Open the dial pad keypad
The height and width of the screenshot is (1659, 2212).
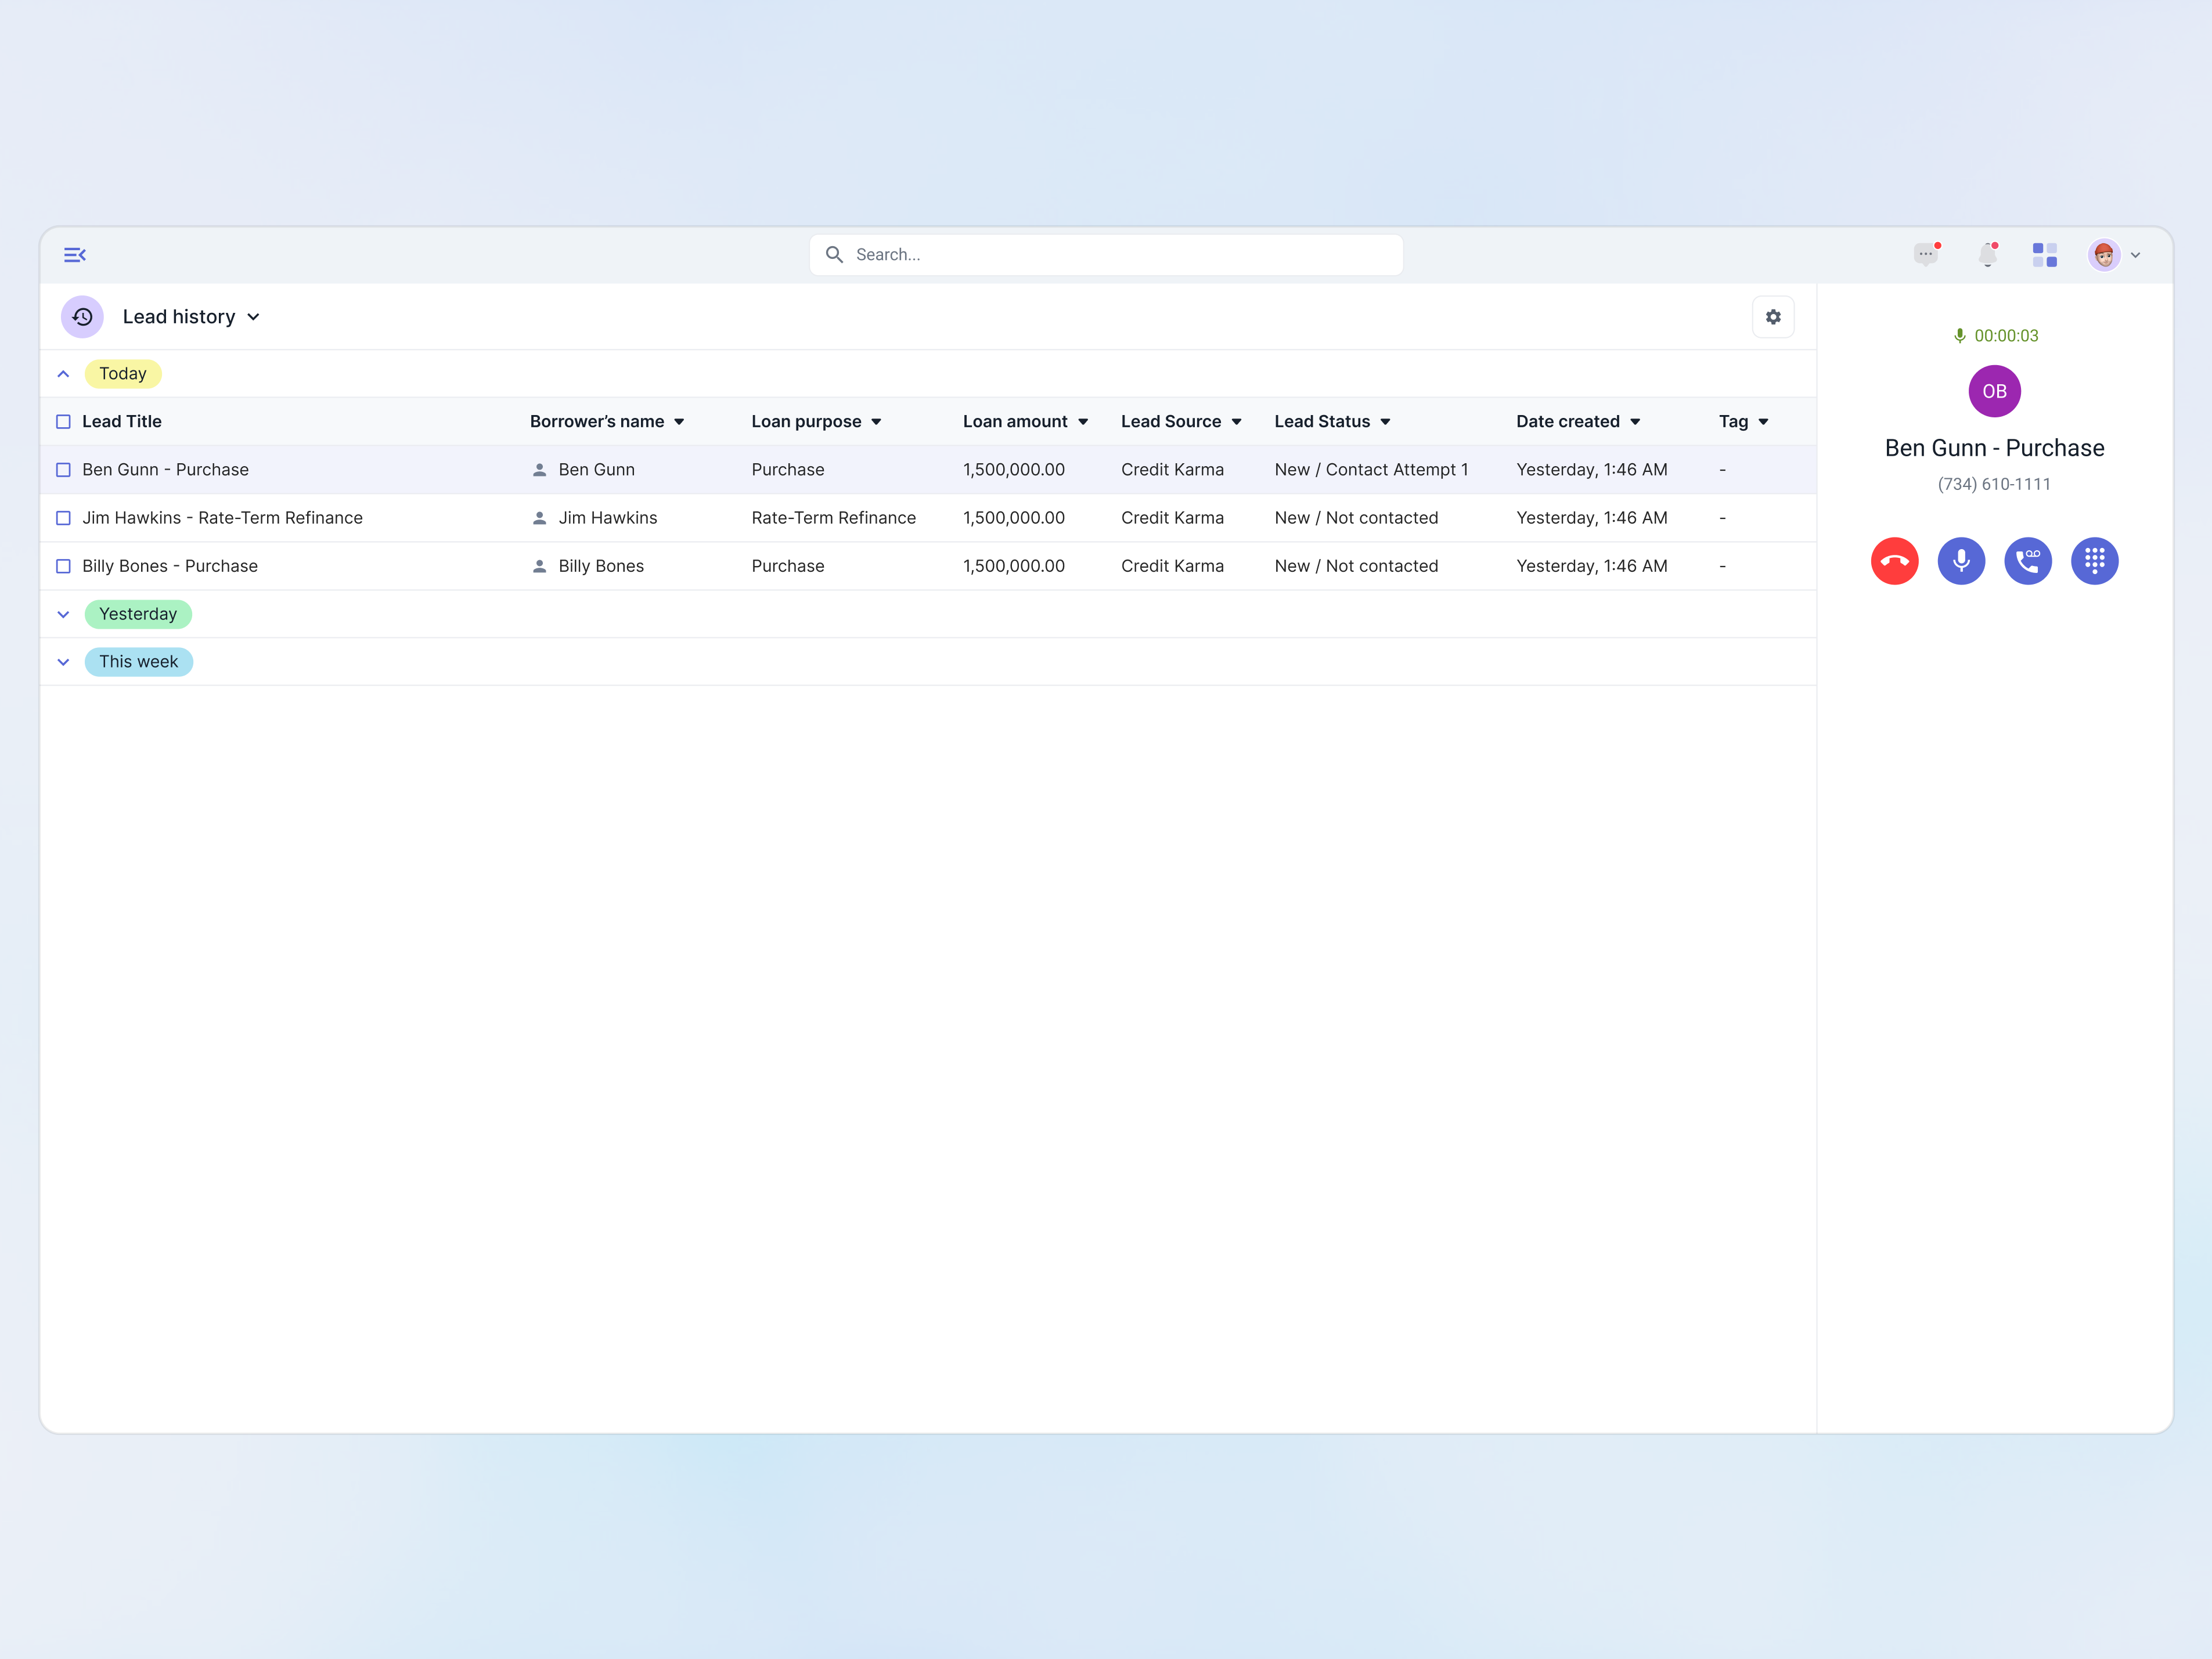click(2094, 561)
